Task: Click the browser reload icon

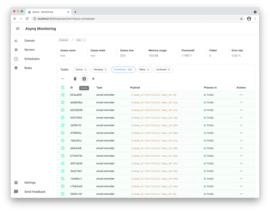Action: 27,19
